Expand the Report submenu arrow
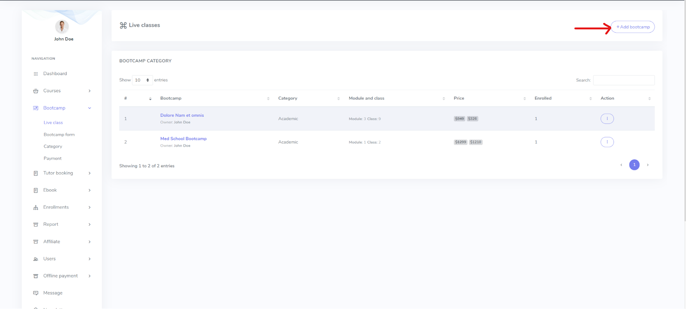The height and width of the screenshot is (309, 686). [x=90, y=224]
